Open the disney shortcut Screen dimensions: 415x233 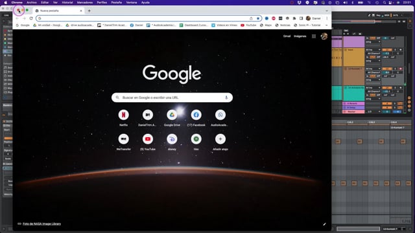pos(172,139)
